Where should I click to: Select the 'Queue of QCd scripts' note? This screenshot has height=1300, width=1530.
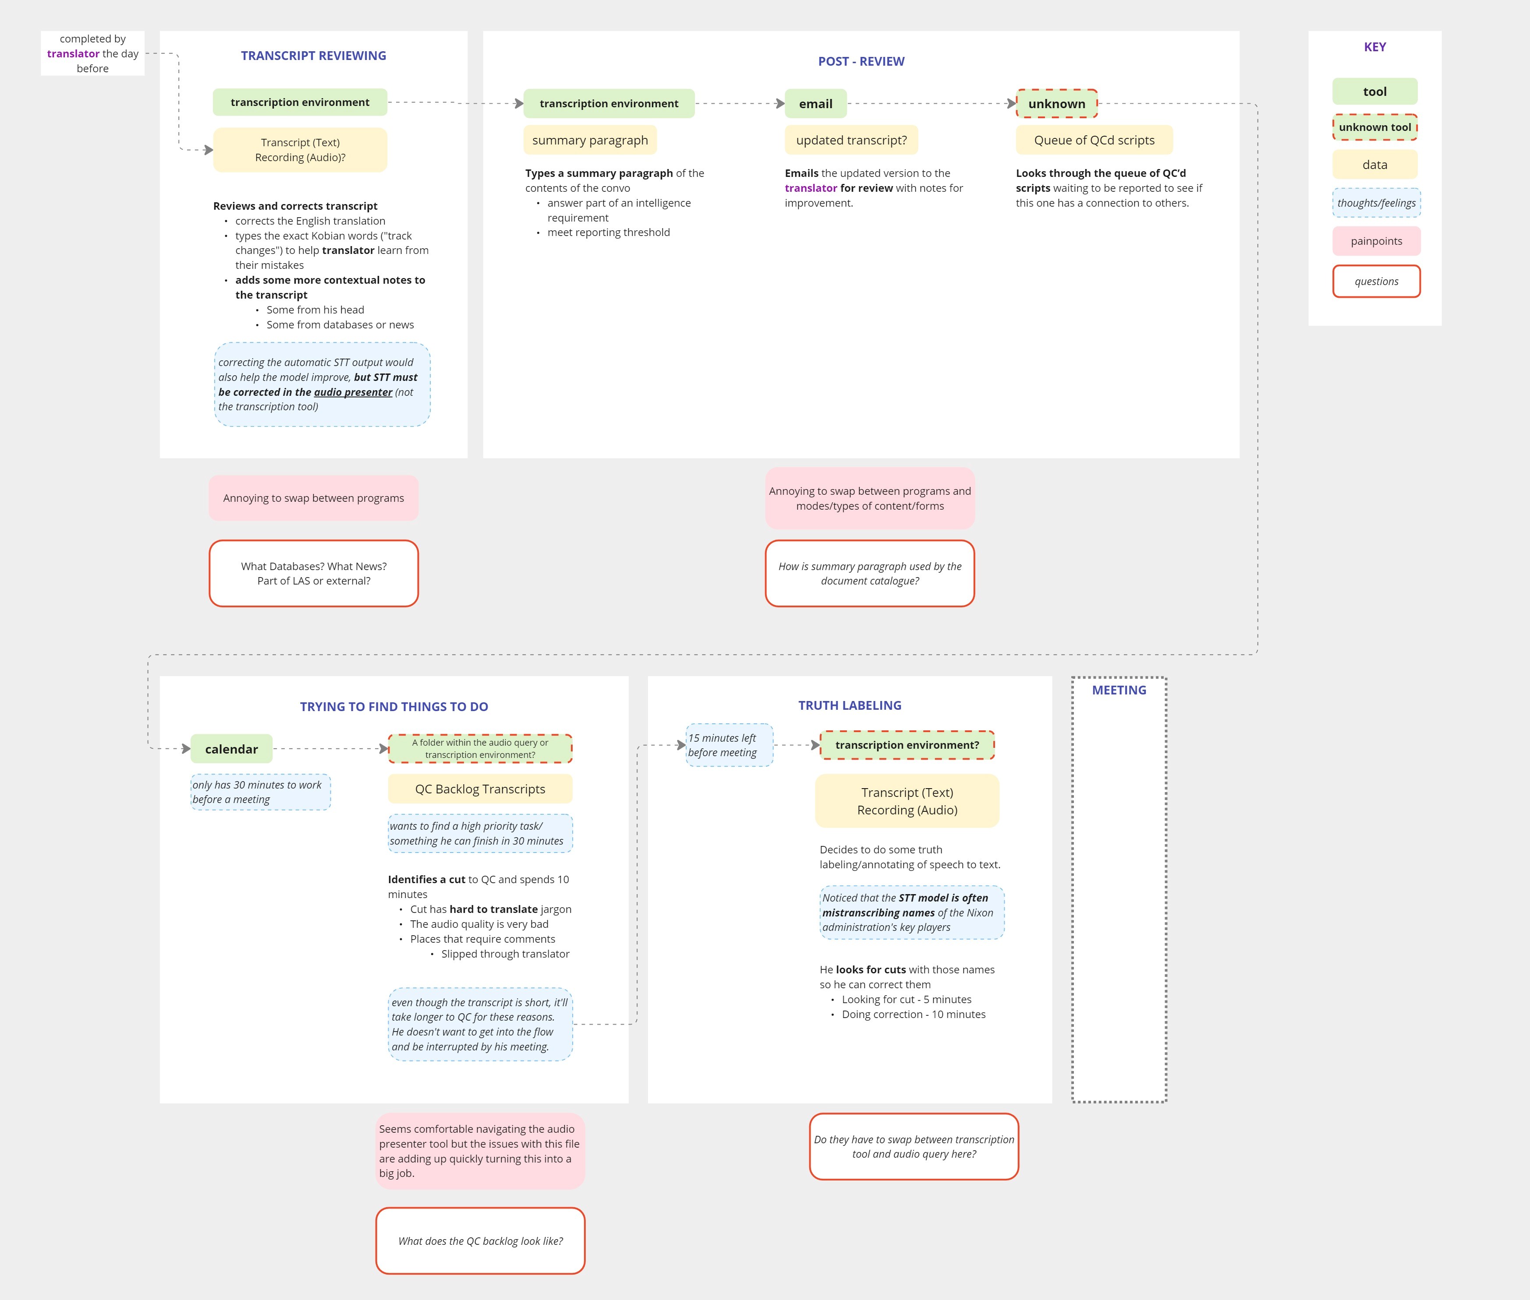click(1094, 140)
